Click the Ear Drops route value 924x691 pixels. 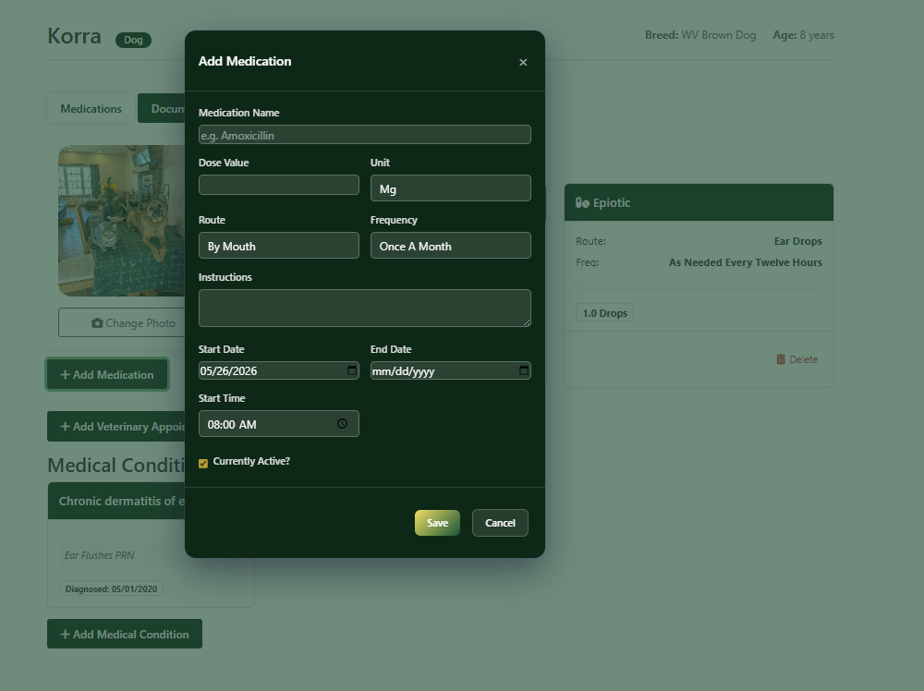(x=798, y=241)
